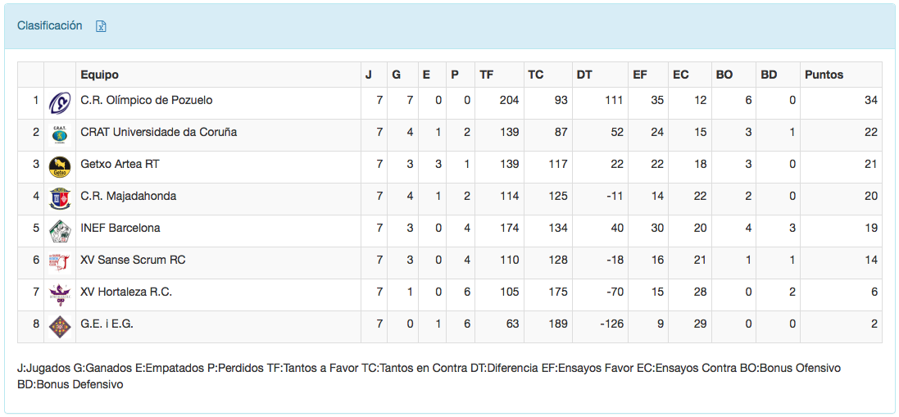The width and height of the screenshot is (899, 417).
Task: Open the C.R. Olímpico de Pozuelo team name
Action: pyautogui.click(x=146, y=100)
